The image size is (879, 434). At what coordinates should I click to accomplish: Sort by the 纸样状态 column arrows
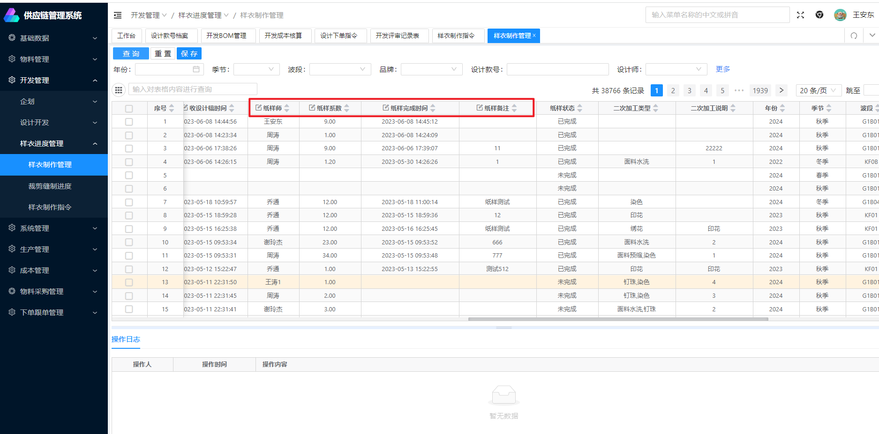(x=580, y=108)
